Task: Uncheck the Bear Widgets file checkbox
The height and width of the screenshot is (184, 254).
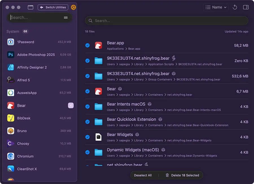Action: coord(87,137)
